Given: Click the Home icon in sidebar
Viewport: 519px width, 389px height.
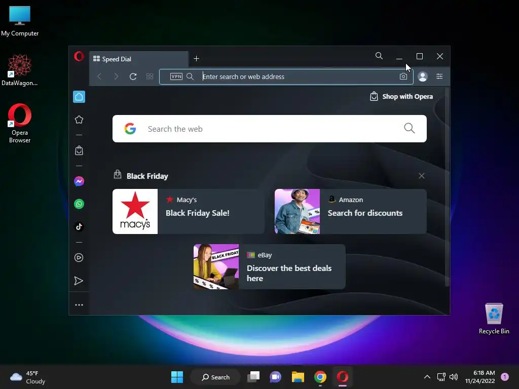Looking at the screenshot, I should [79, 97].
